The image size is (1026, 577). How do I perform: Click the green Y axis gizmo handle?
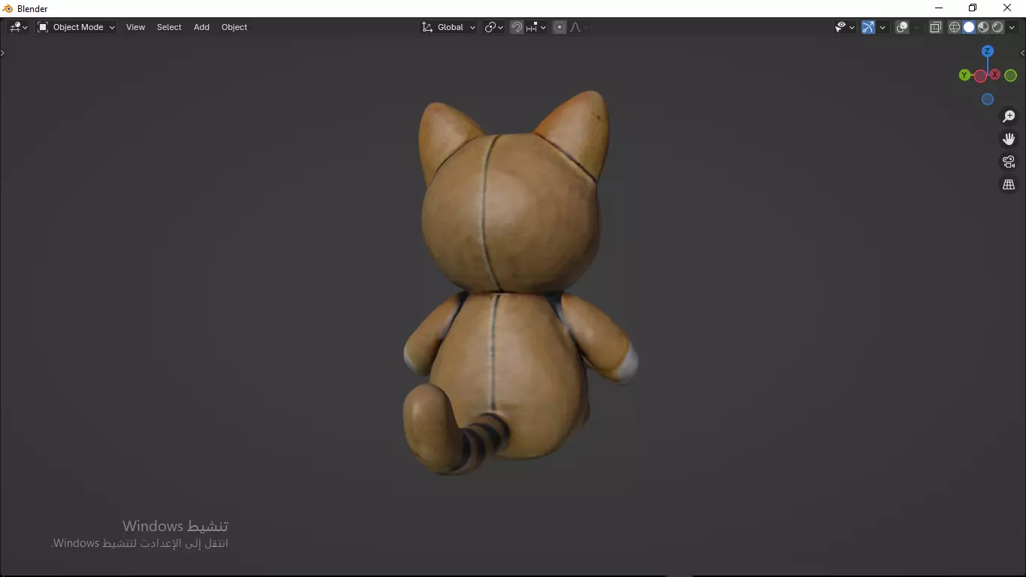click(964, 75)
